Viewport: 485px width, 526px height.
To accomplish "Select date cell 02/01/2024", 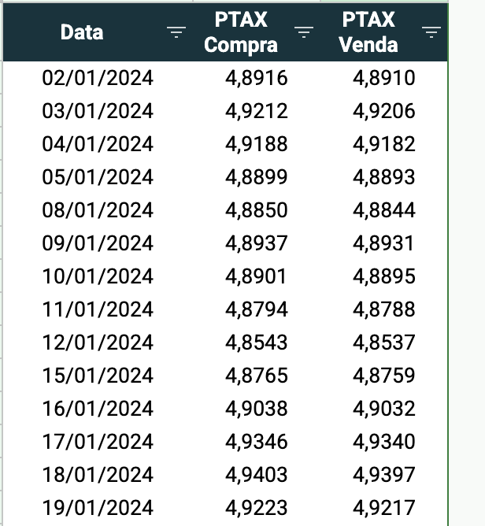I will click(x=98, y=78).
